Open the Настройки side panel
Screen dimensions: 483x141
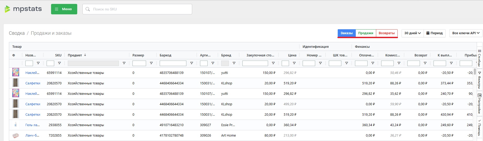point(480,103)
